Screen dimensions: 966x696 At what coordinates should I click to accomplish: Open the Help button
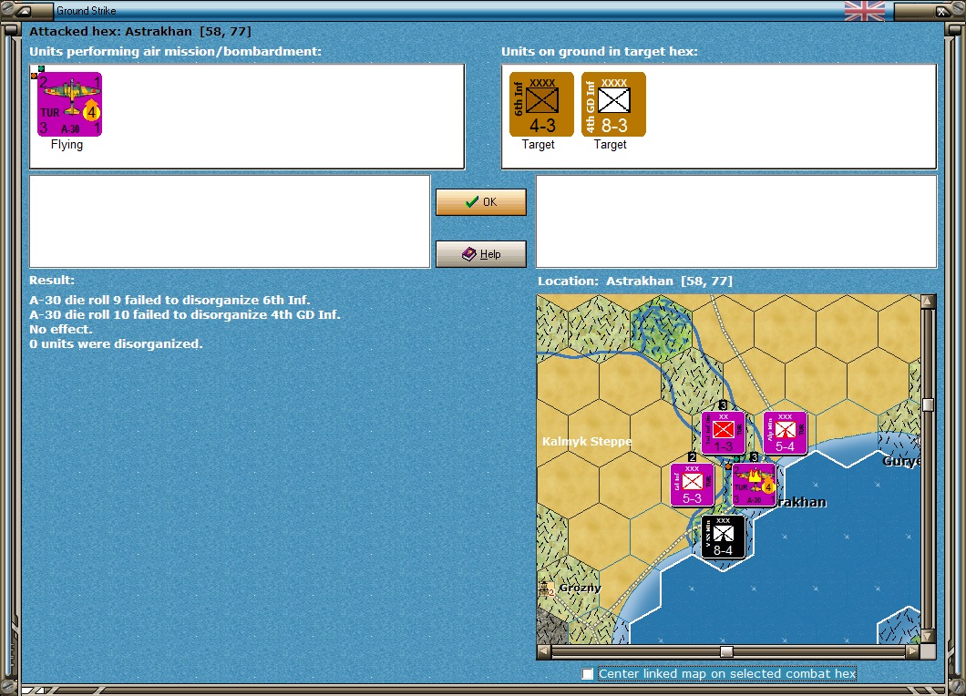tap(481, 254)
